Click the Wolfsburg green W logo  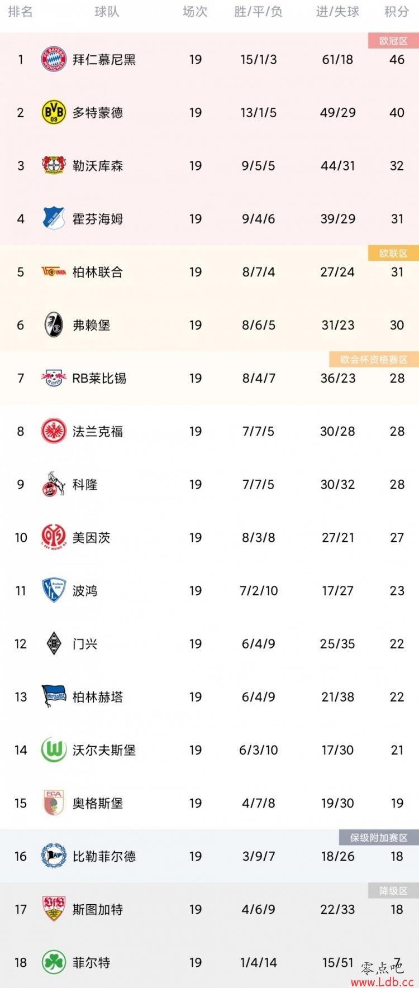(x=54, y=750)
